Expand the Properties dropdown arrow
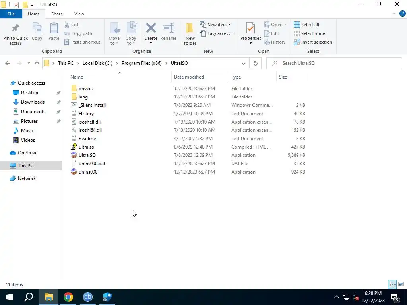This screenshot has height=305, width=407. tap(250, 43)
